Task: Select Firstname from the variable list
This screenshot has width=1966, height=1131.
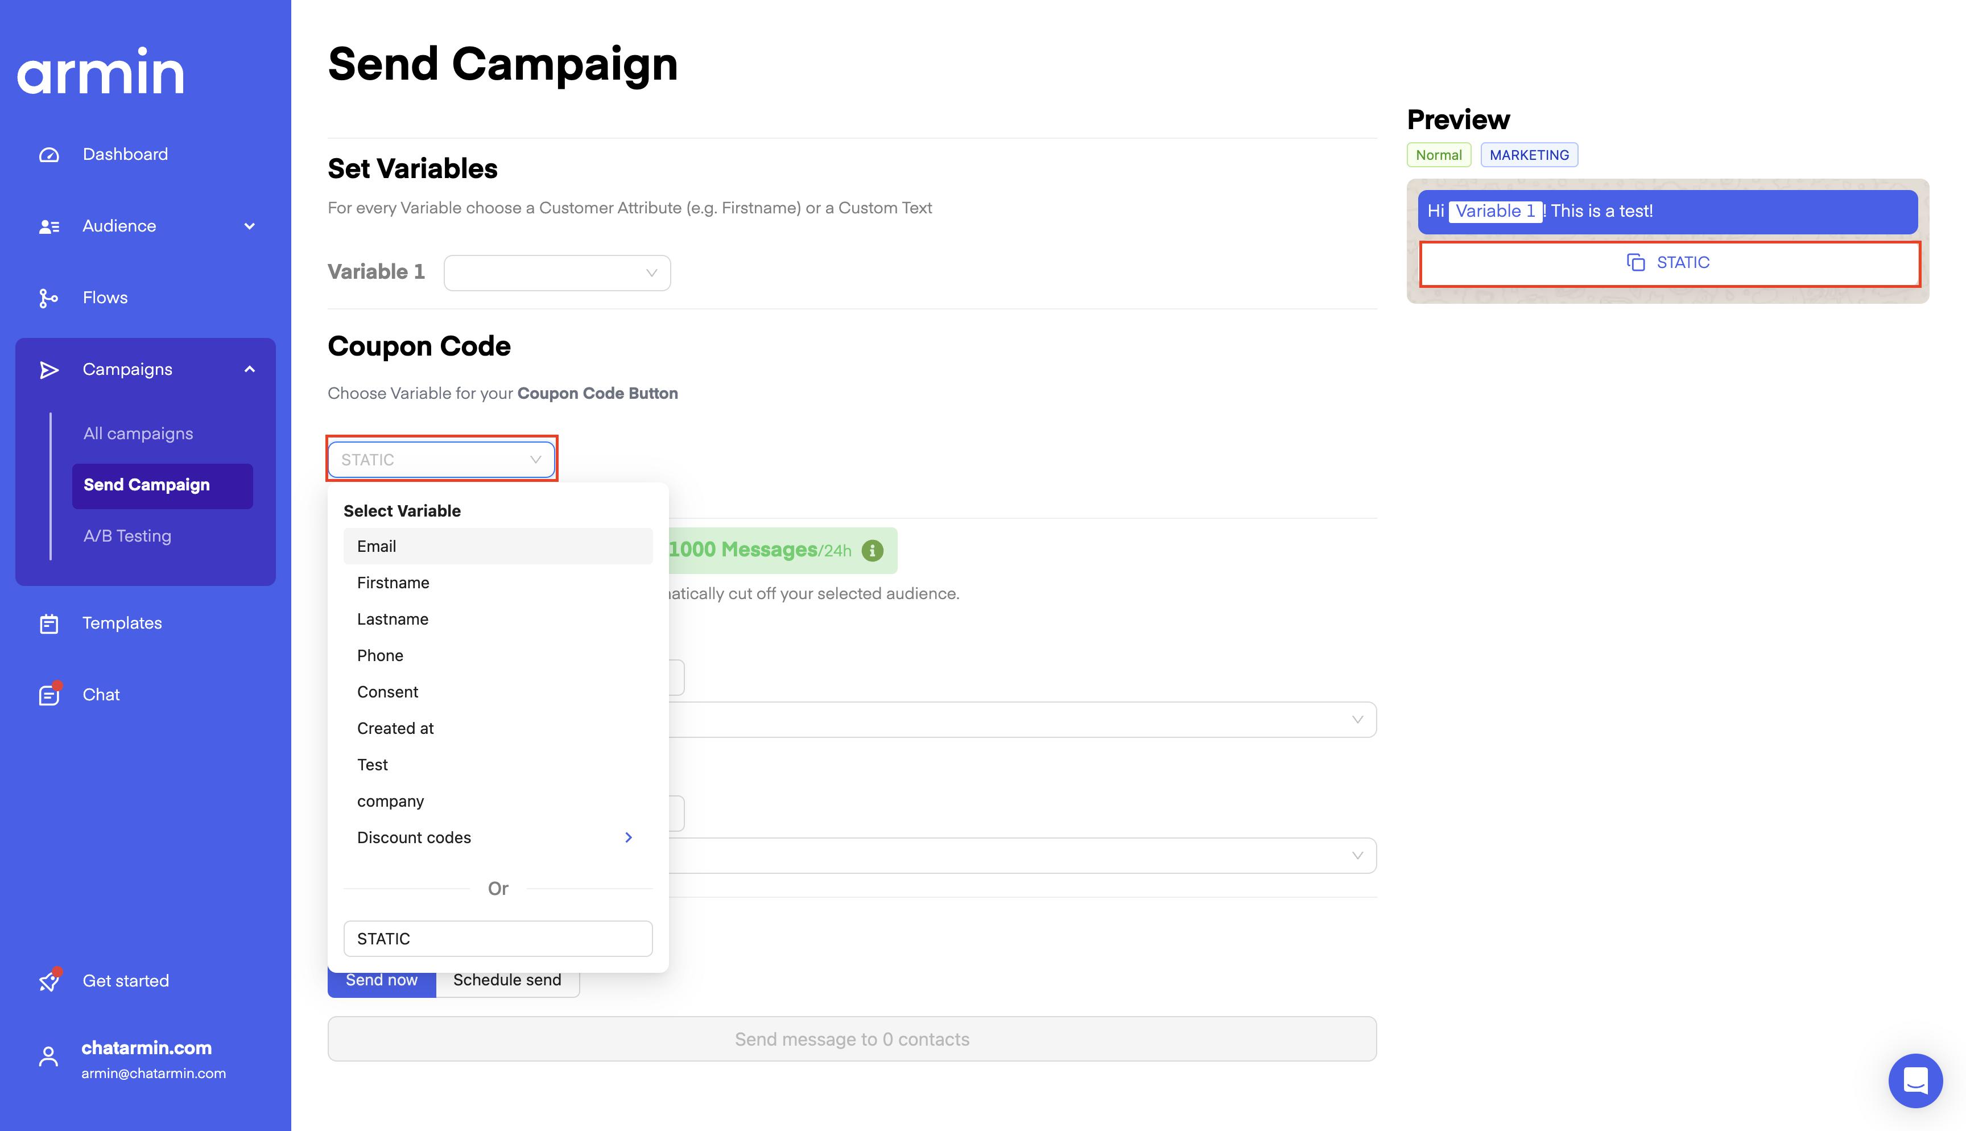Action: 393,583
